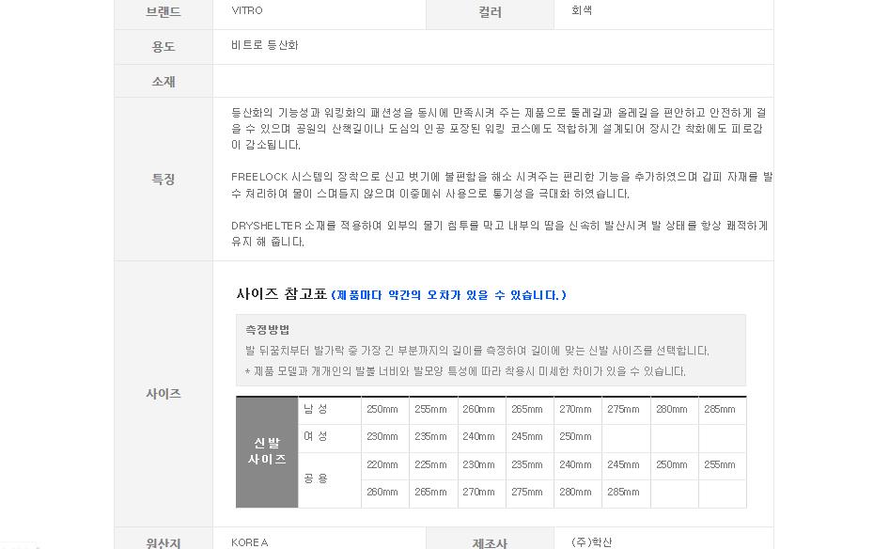Click the DRYSHELTER material description paragraph
The width and height of the screenshot is (889, 549).
499,233
